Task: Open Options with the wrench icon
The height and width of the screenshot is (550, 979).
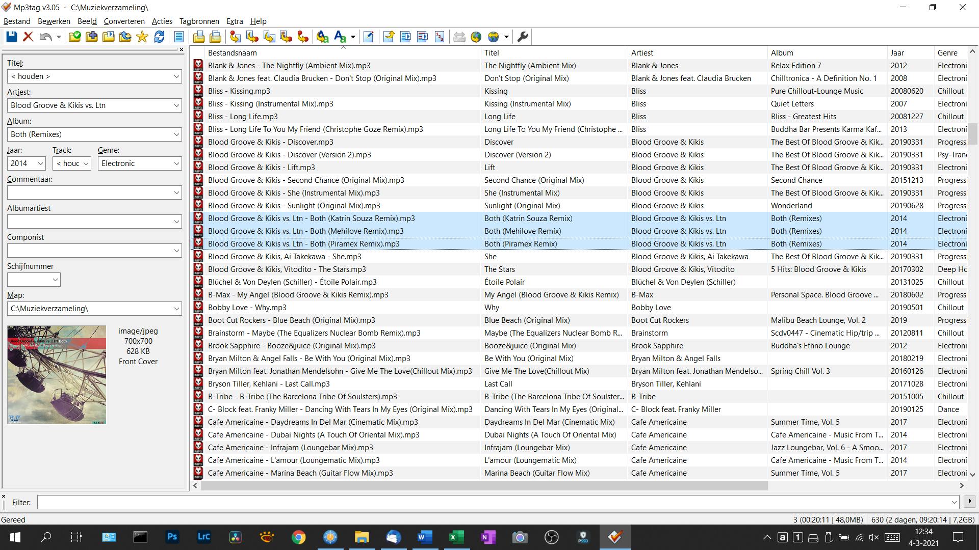Action: tap(522, 37)
